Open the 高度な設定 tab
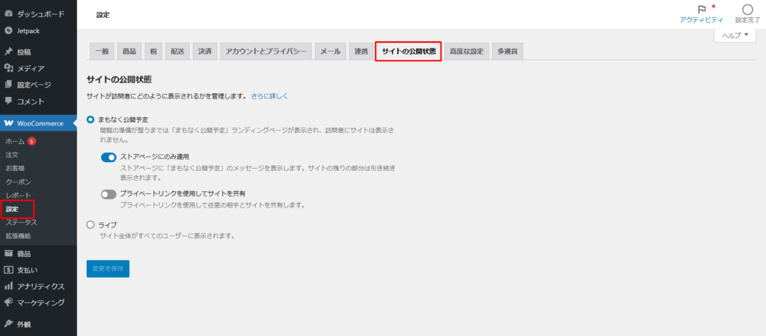 pos(467,52)
